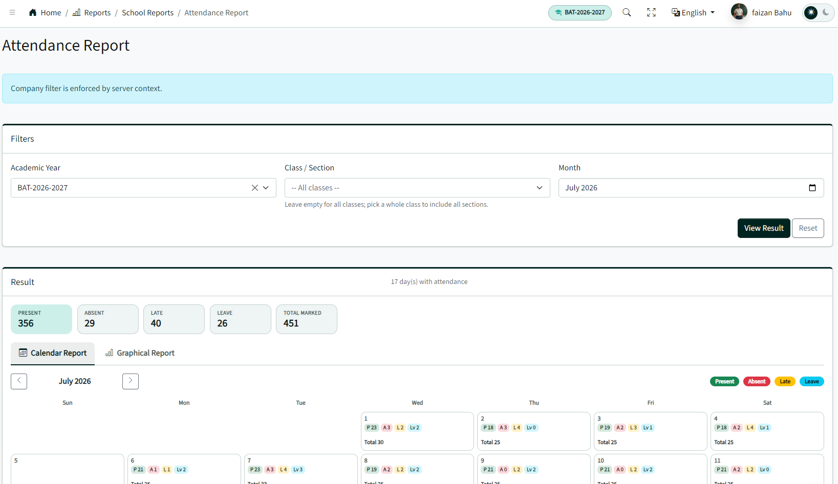Open Class / Section dropdown

417,188
